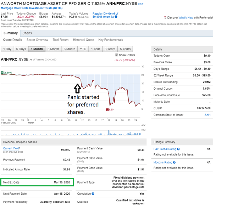Open the Moody's Rating link
Image resolution: width=227 pixels, height=206 pixels.
coord(163,163)
